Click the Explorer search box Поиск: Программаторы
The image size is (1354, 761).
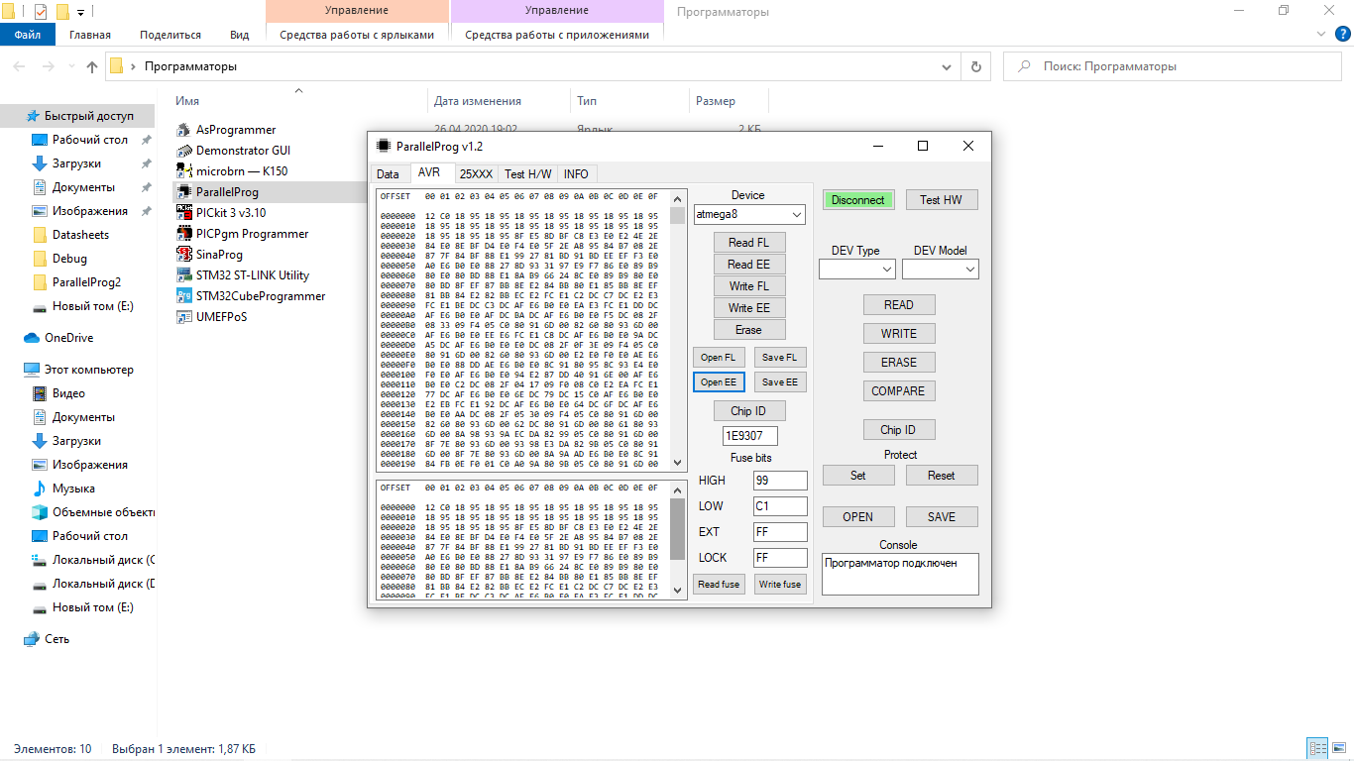coord(1171,66)
